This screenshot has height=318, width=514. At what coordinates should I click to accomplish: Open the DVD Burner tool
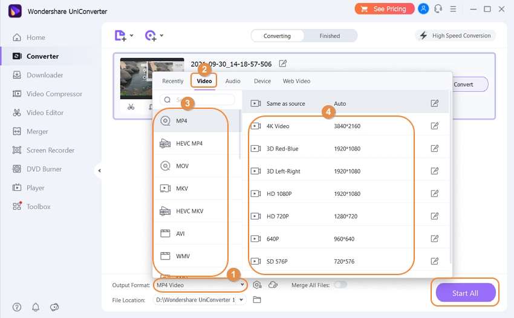(37, 169)
